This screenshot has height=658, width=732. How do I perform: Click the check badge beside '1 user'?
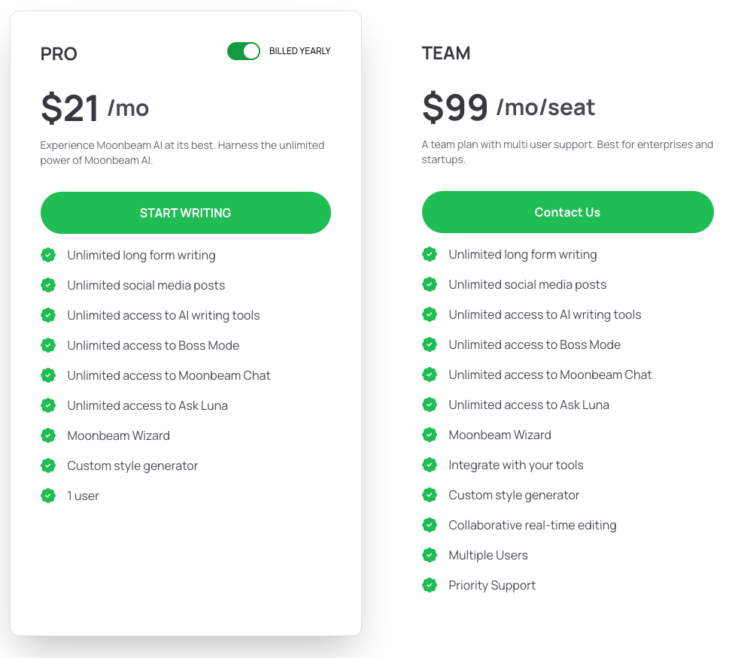[x=48, y=496]
